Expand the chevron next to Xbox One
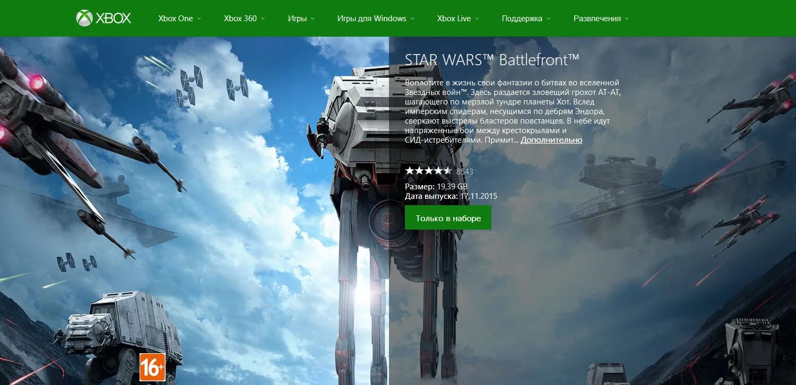This screenshot has width=796, height=385. [x=200, y=19]
